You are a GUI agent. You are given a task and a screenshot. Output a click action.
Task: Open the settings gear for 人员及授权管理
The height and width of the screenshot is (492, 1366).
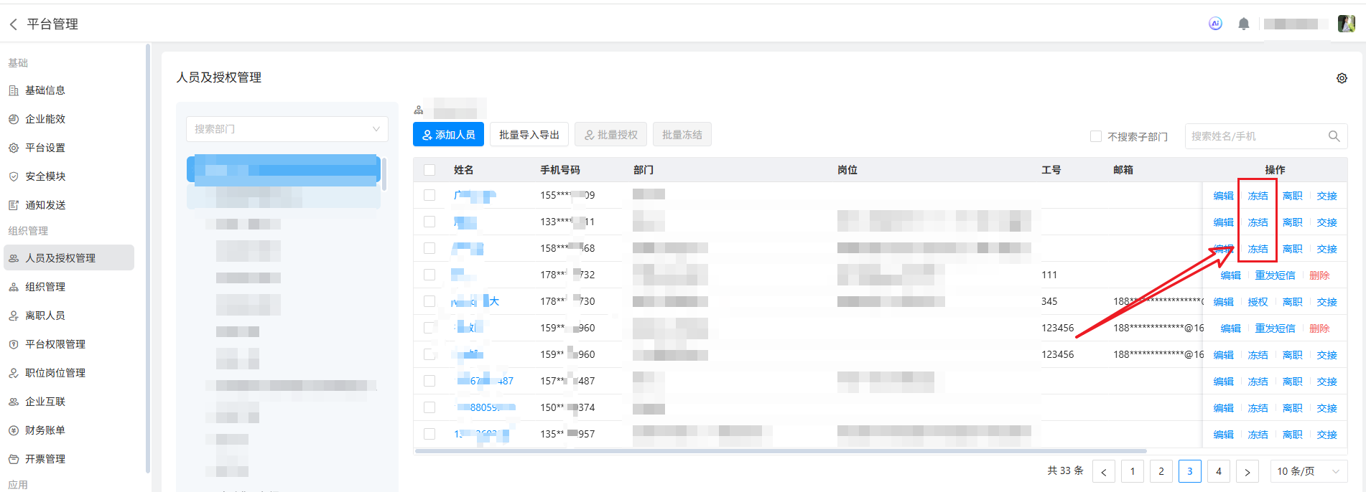1342,78
